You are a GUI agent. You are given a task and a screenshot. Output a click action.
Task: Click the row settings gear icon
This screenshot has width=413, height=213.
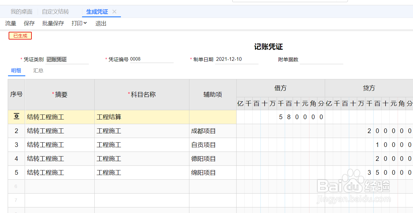click(x=16, y=117)
